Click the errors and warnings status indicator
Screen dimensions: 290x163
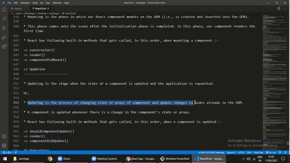(7, 153)
